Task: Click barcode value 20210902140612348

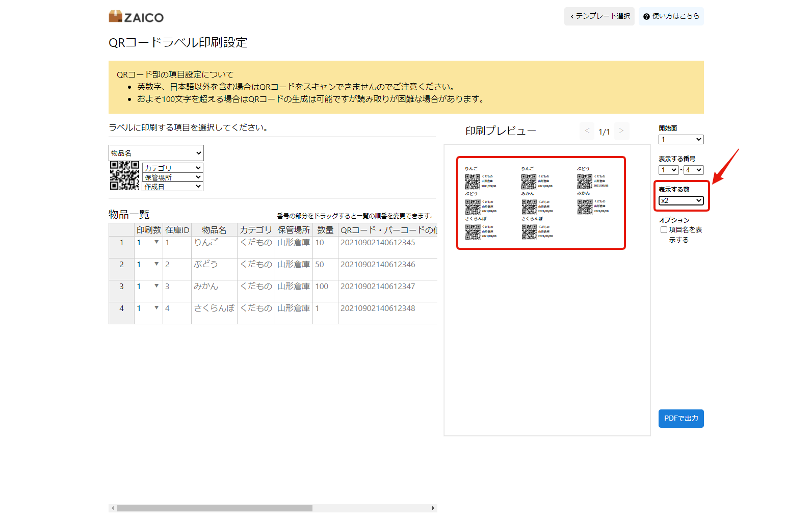Action: [x=378, y=308]
